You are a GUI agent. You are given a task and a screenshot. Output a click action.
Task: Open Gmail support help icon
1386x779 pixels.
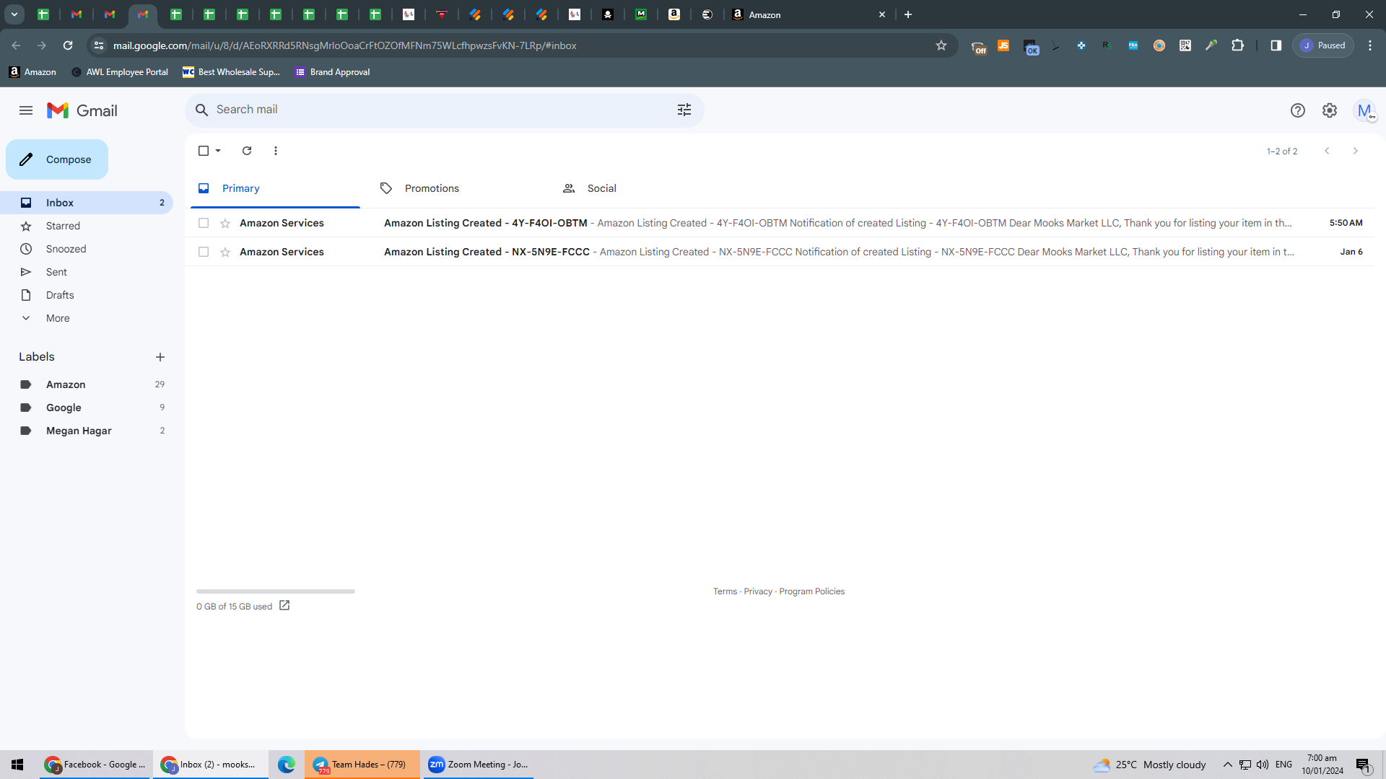(1298, 110)
